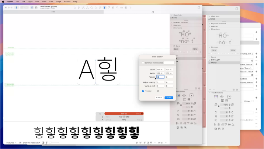This screenshot has height=149, width=264.
Task: Select the Rotate tool in toolbar
Action: (96, 8)
